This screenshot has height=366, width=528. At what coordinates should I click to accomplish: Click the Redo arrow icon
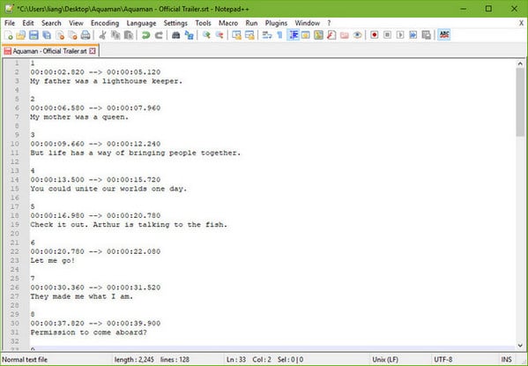tap(159, 35)
